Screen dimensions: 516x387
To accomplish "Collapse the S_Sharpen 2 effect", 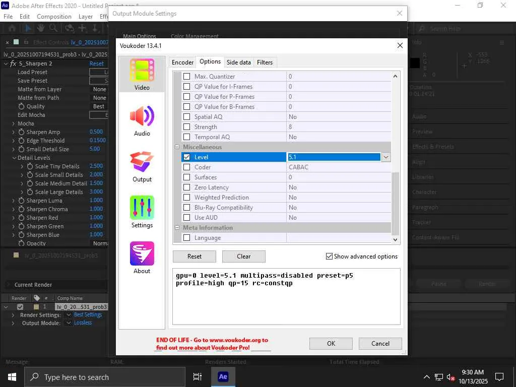I will 6,63.
